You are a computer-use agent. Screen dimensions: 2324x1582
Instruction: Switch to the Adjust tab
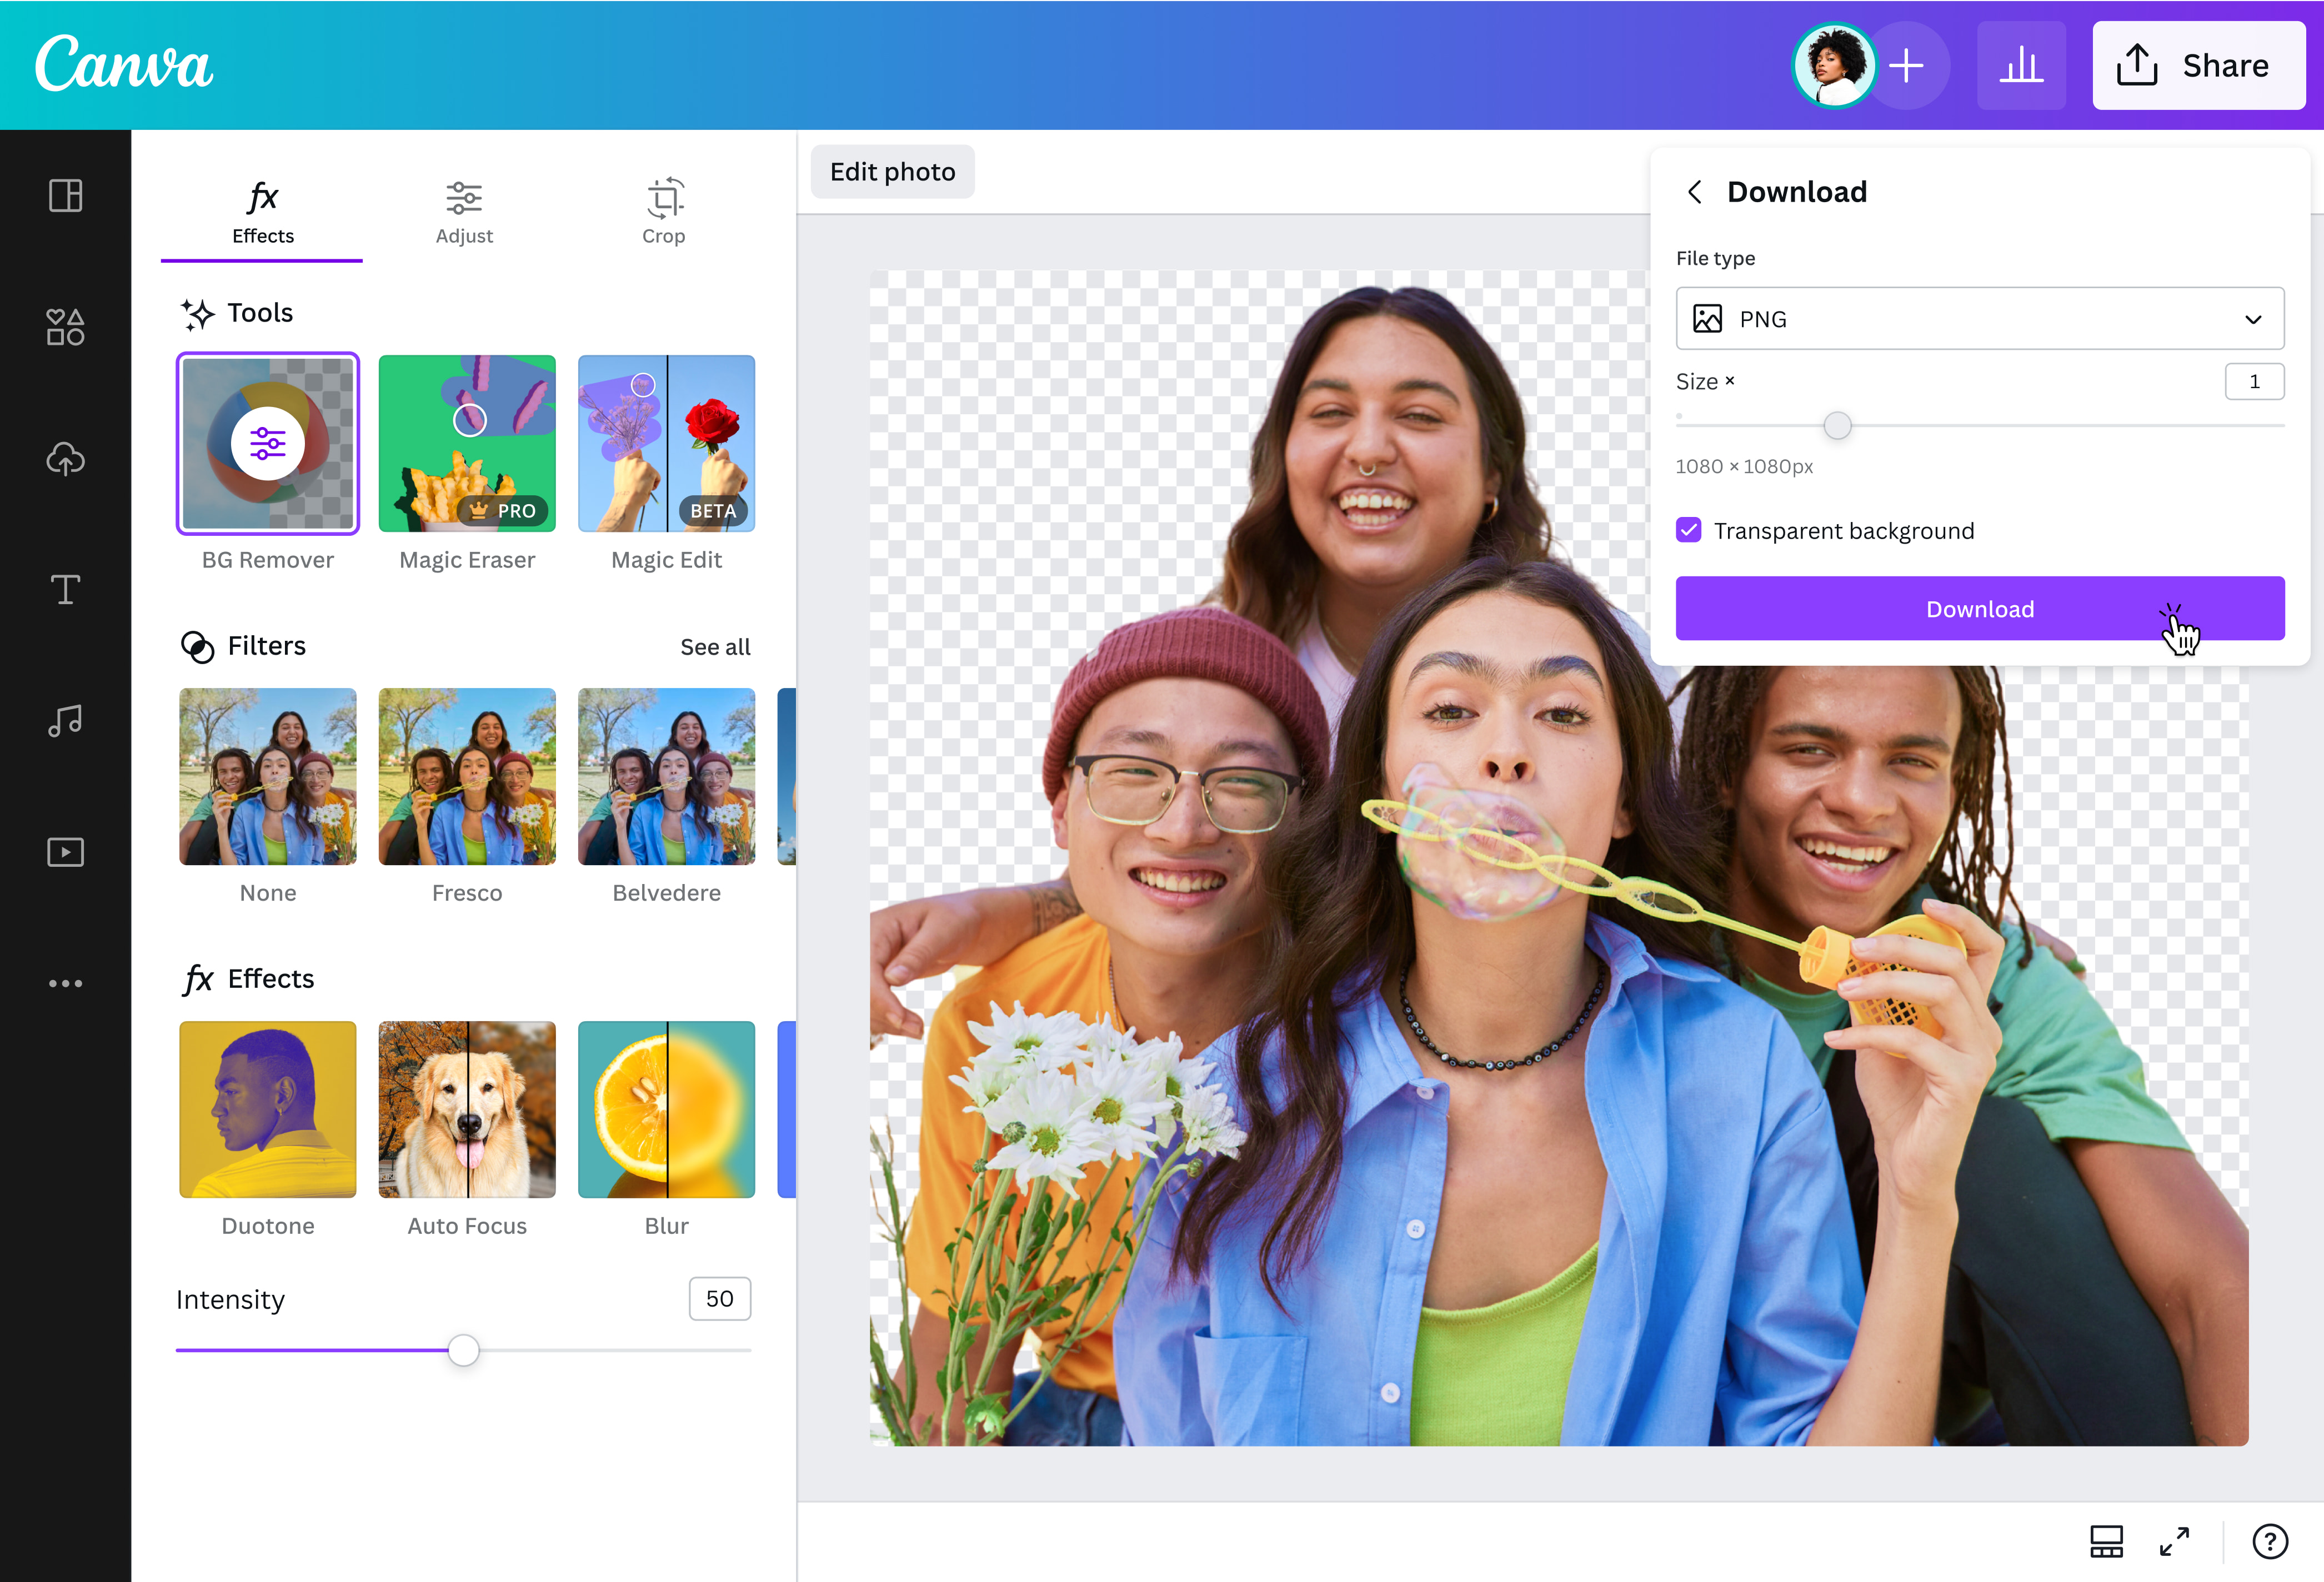[464, 212]
